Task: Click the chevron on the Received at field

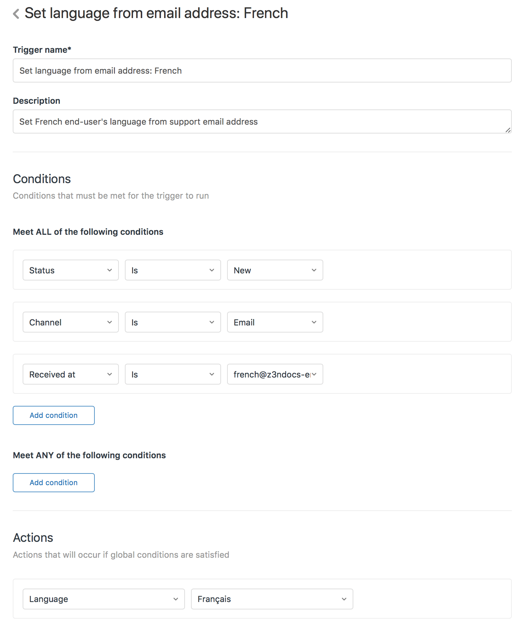Action: (x=109, y=374)
